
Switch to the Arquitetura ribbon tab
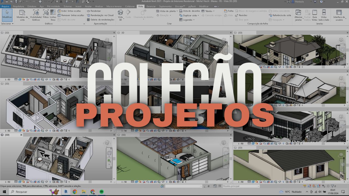click(x=18, y=6)
